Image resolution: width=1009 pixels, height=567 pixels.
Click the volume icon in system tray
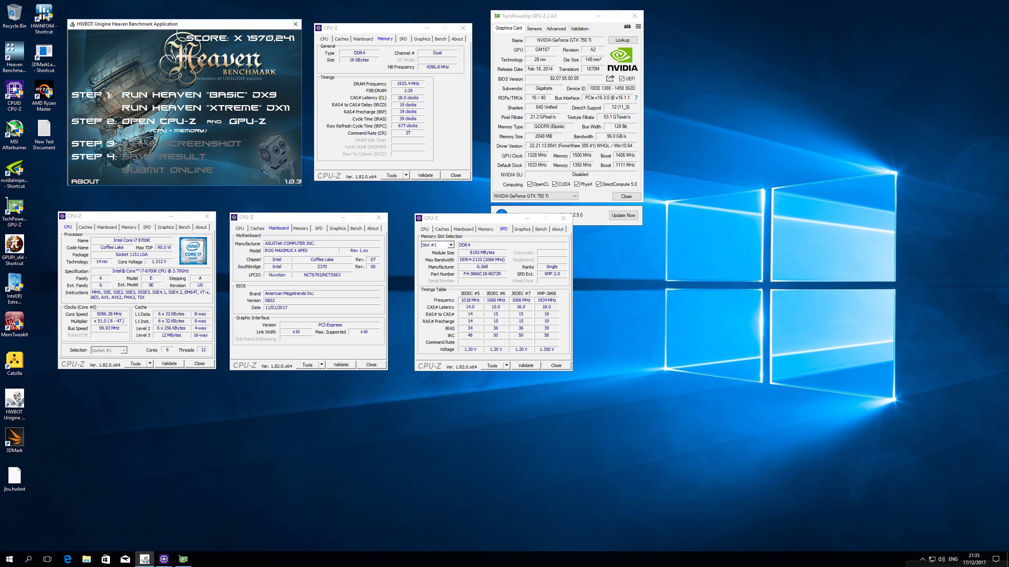(x=942, y=559)
